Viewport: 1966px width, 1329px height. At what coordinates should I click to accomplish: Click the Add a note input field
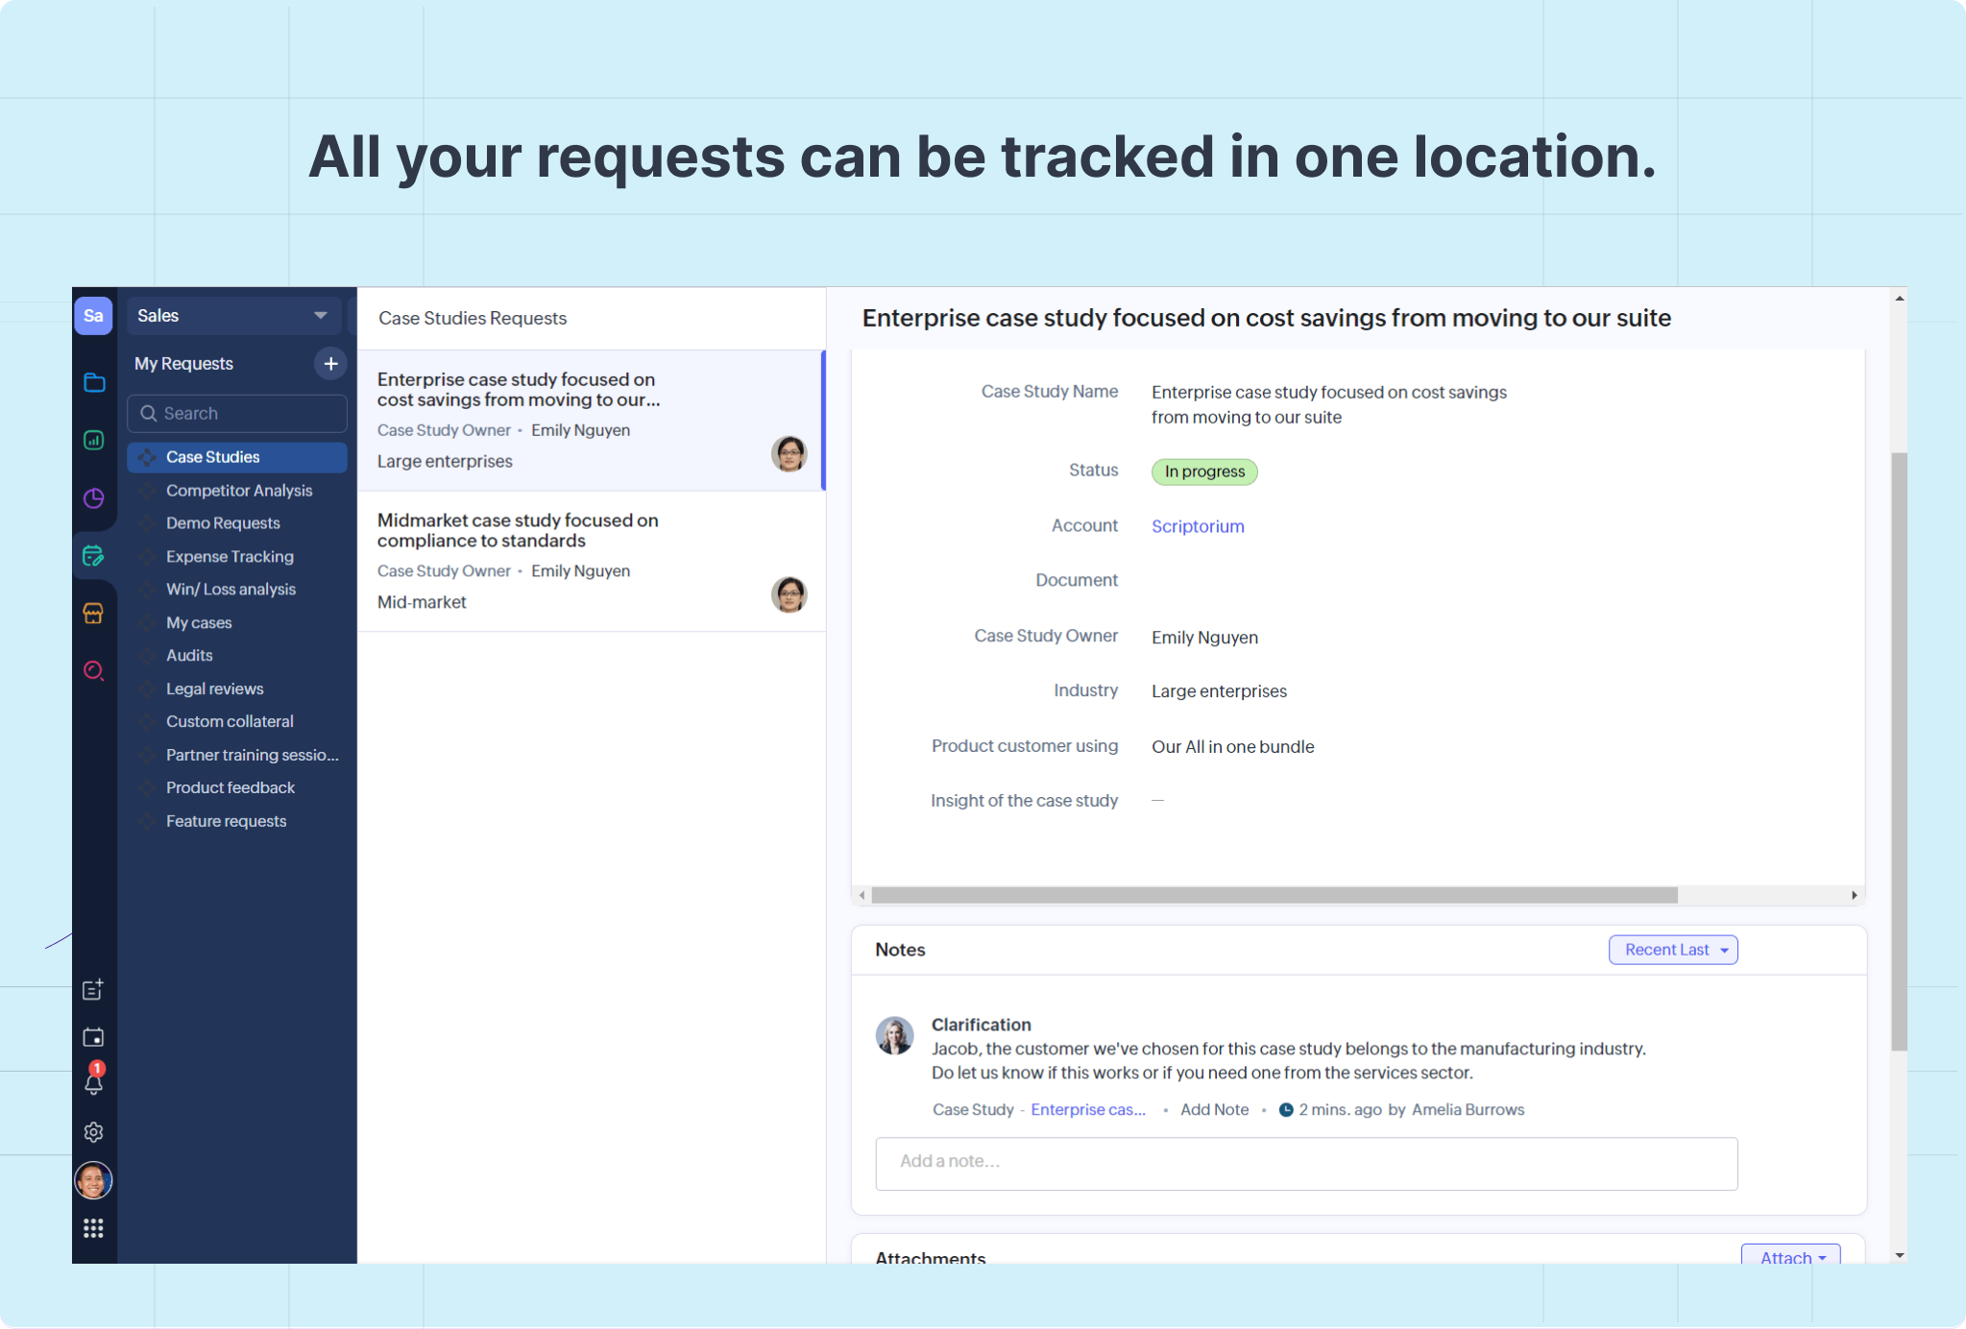(x=1305, y=1163)
